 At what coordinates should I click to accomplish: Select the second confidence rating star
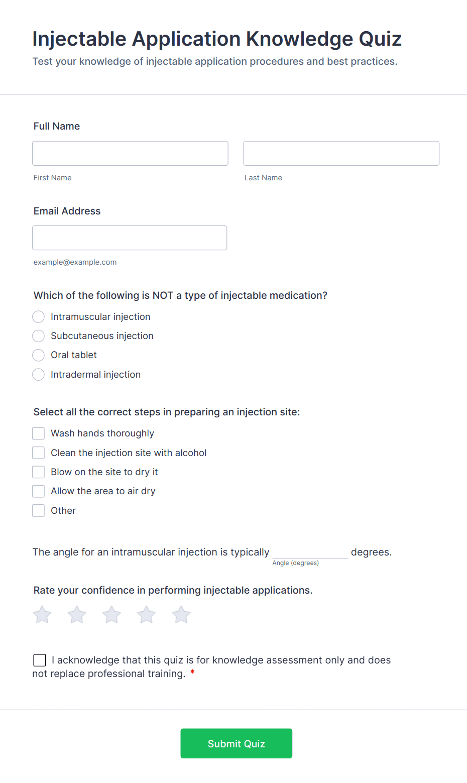[x=77, y=615]
